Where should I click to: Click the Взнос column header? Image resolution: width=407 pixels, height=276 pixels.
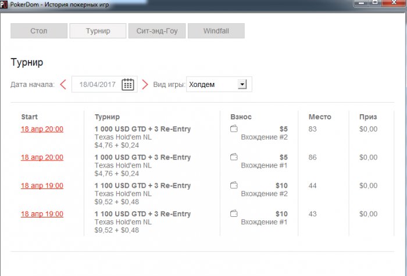(241, 117)
